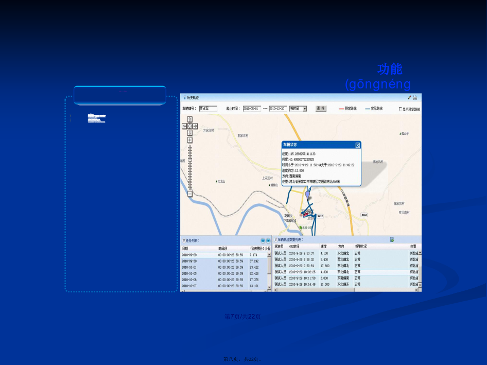Screen dimensions: 487x365
Task: Select track row with time 10:11:50
Action: [x=345, y=279]
